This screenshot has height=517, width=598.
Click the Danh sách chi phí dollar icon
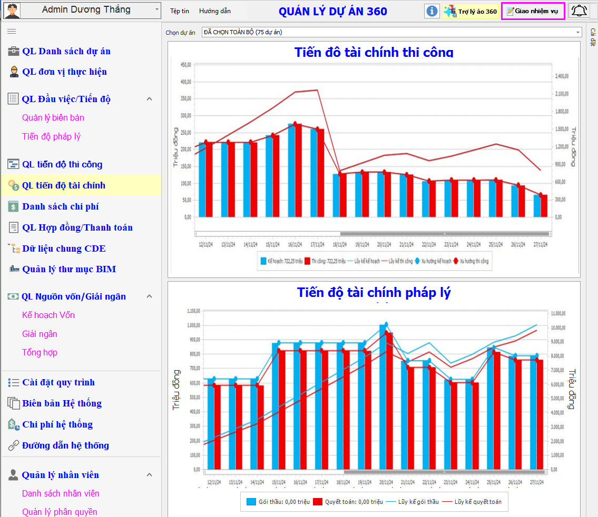tap(14, 206)
